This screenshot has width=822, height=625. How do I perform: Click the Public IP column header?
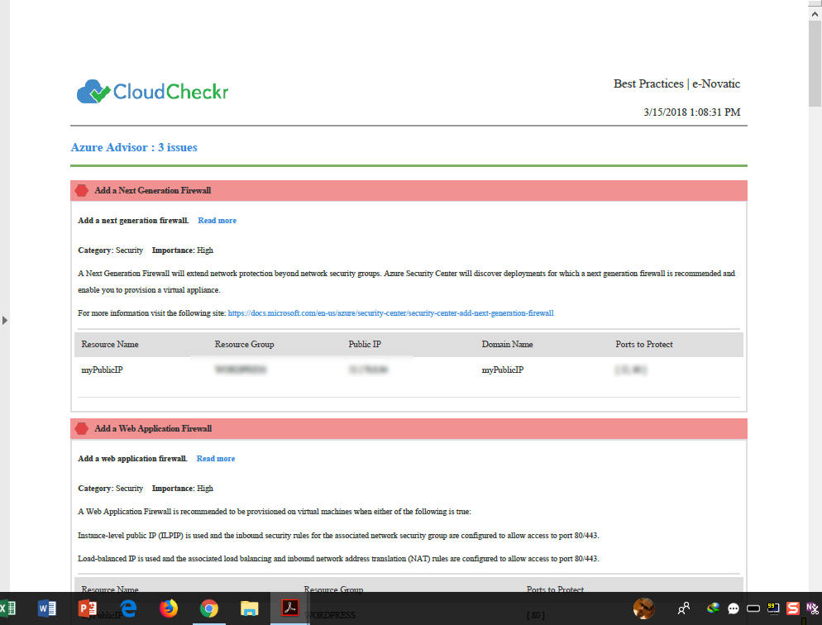[x=365, y=344]
